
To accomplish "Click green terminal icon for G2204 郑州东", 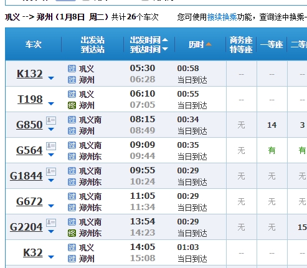I will 72,233.
